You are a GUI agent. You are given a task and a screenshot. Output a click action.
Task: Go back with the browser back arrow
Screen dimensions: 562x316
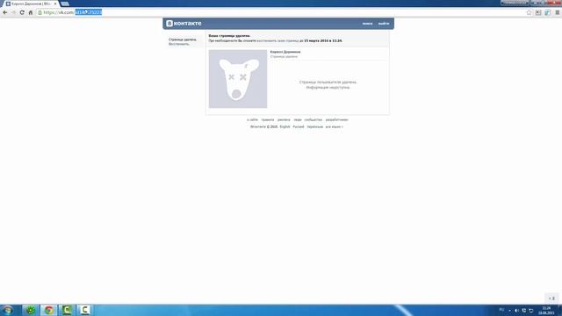5,12
